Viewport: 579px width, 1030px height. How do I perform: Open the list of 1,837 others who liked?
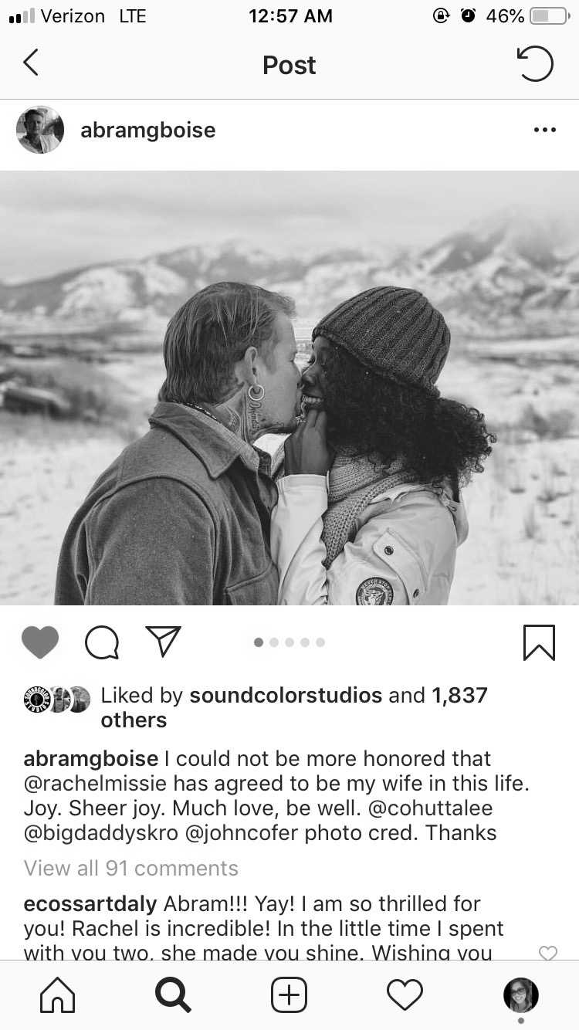[294, 707]
